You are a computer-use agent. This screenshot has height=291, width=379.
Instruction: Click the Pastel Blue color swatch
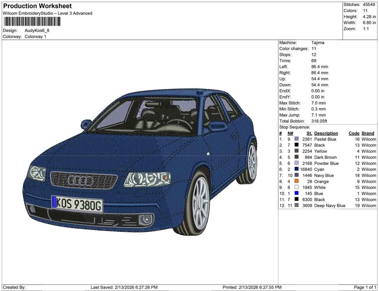click(296, 139)
